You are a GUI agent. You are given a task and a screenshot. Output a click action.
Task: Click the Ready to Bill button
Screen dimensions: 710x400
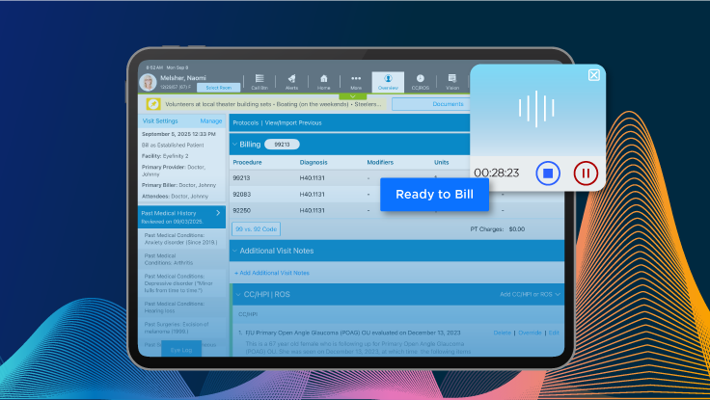click(434, 194)
